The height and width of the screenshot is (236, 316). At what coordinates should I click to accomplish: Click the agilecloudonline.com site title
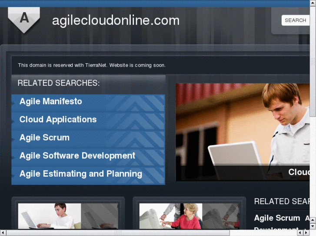(x=116, y=20)
